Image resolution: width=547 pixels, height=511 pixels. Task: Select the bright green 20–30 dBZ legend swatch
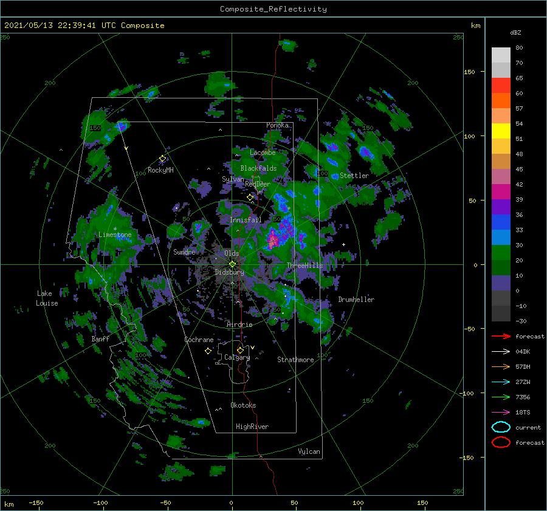[501, 253]
